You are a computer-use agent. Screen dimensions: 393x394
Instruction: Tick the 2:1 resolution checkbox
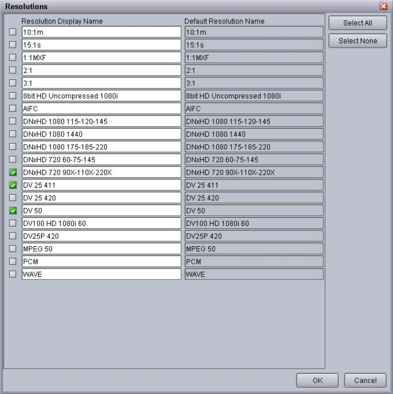pos(13,70)
